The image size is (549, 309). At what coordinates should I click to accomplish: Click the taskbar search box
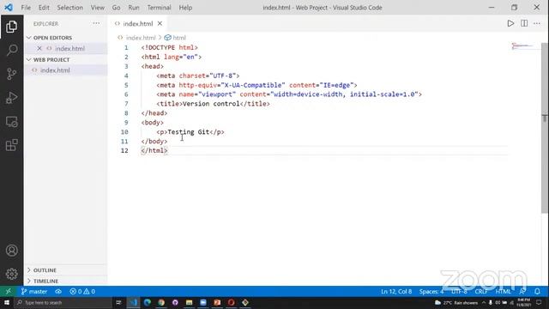coord(63,302)
